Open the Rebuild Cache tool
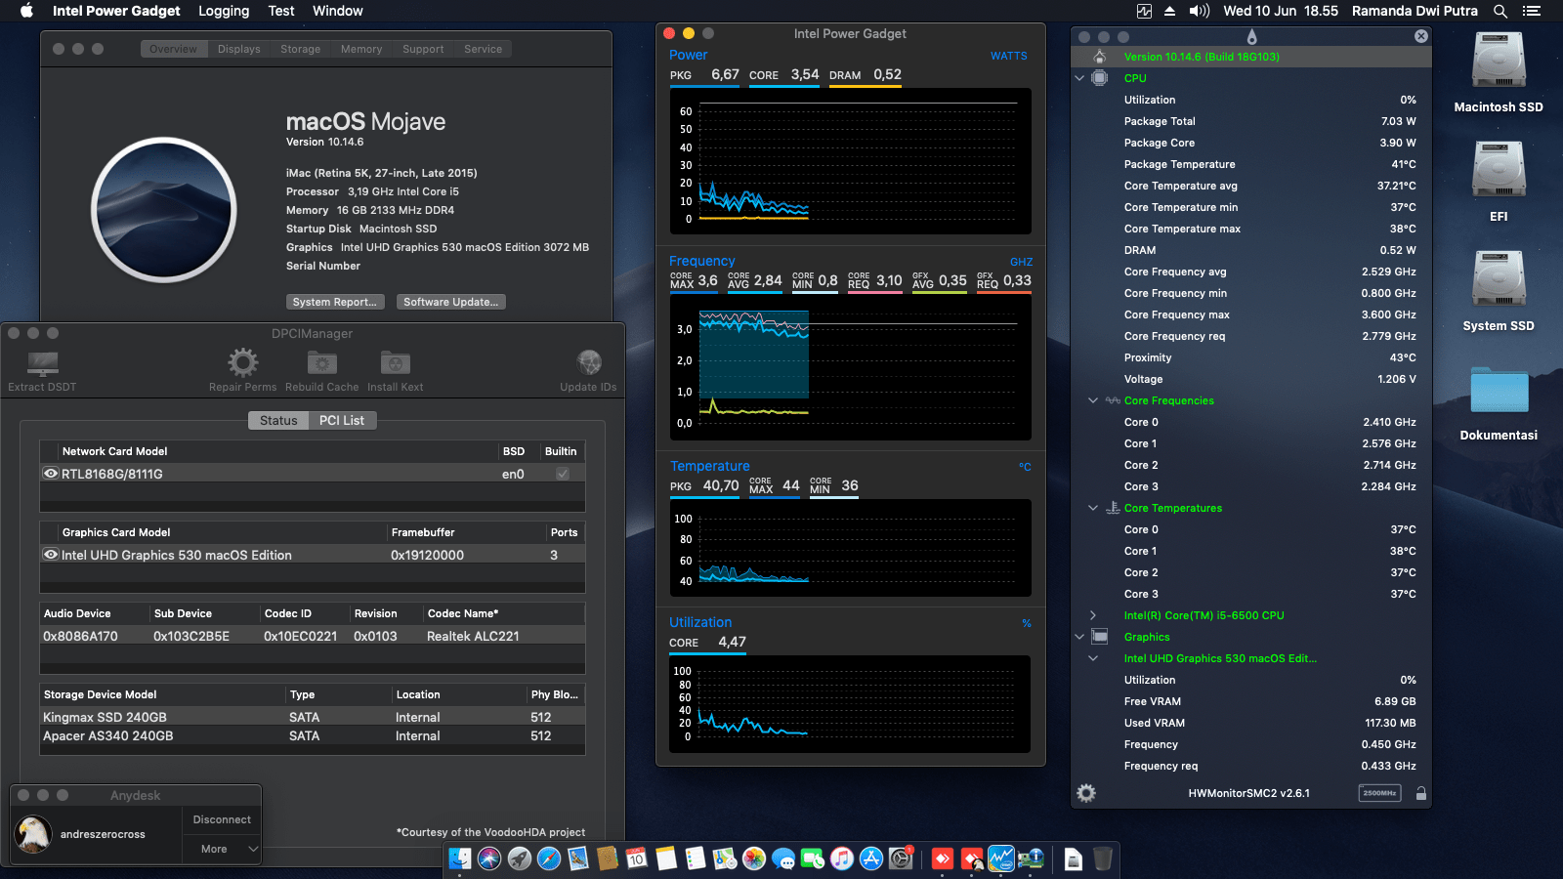 pyautogui.click(x=320, y=363)
